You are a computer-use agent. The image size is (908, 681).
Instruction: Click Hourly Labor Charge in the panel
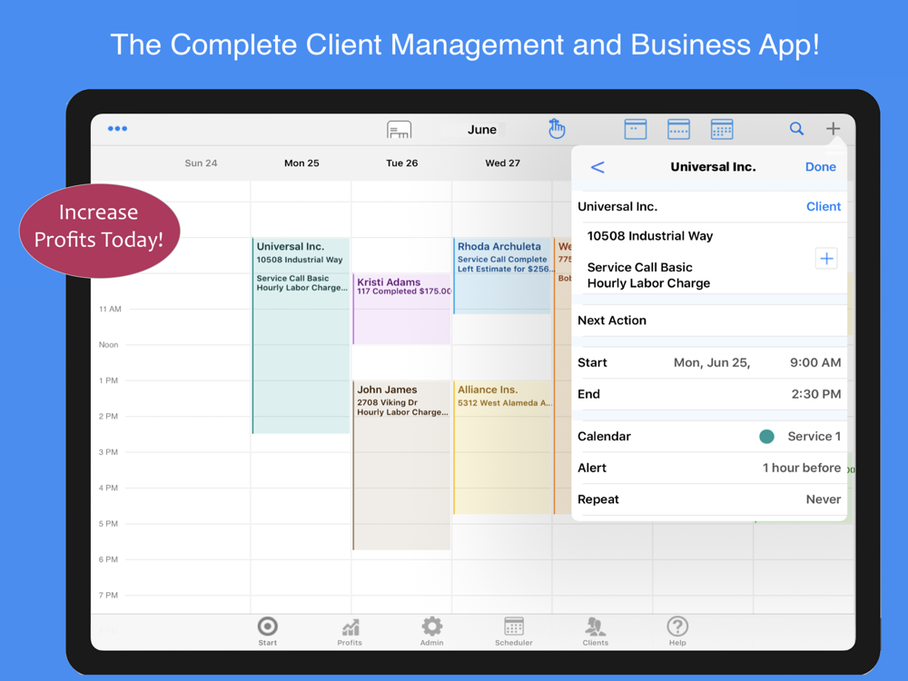pos(648,283)
